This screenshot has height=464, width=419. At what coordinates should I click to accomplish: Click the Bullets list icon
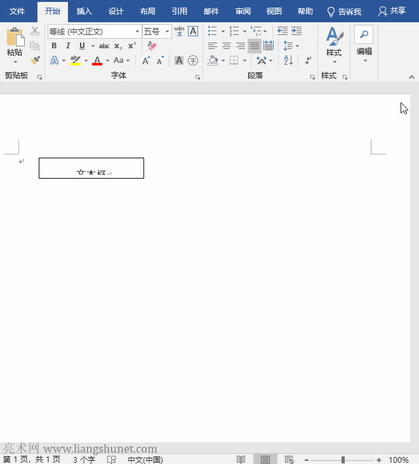point(212,31)
